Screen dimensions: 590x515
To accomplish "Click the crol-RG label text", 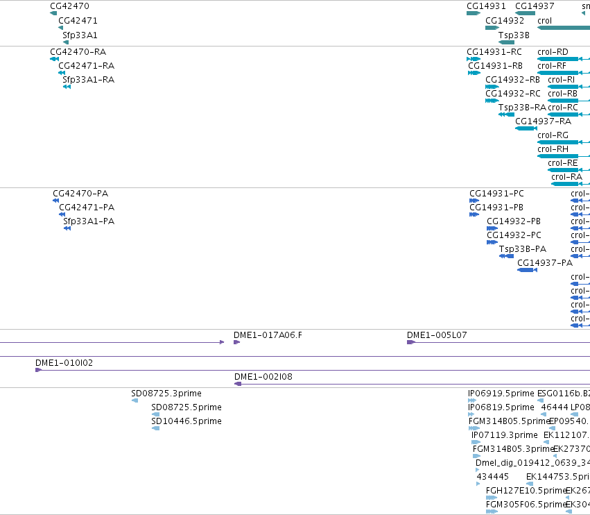I will coord(553,135).
